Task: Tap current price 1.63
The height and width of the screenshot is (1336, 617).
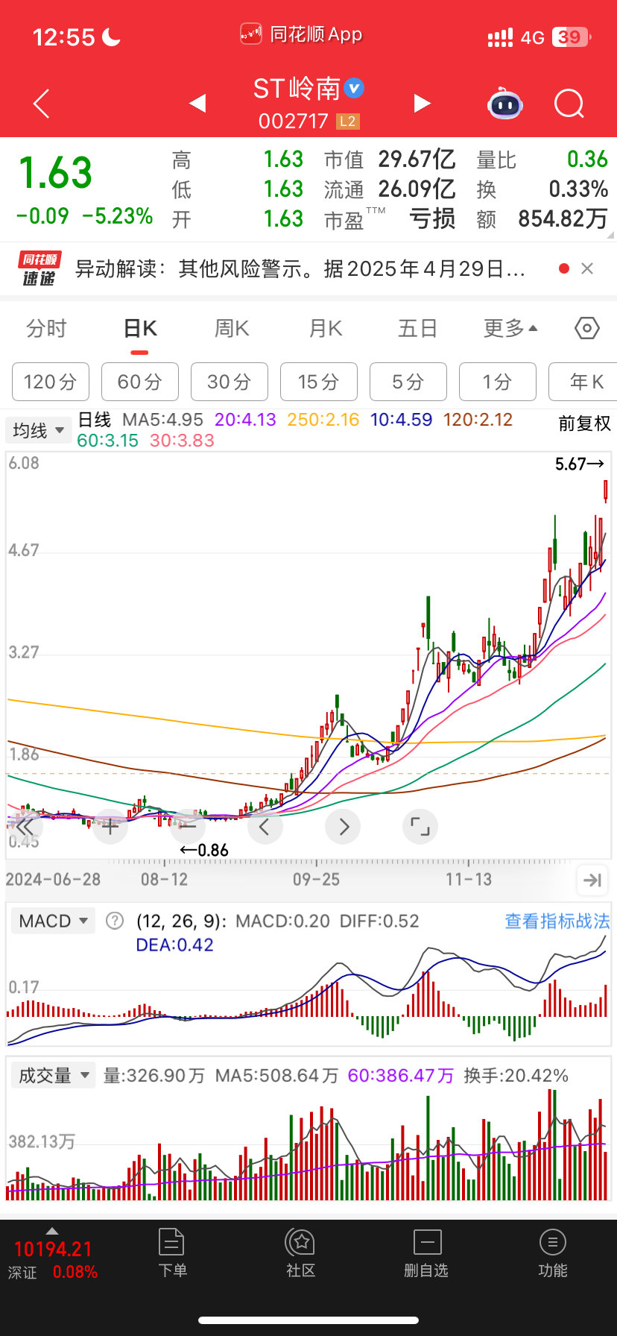Action: (x=55, y=173)
